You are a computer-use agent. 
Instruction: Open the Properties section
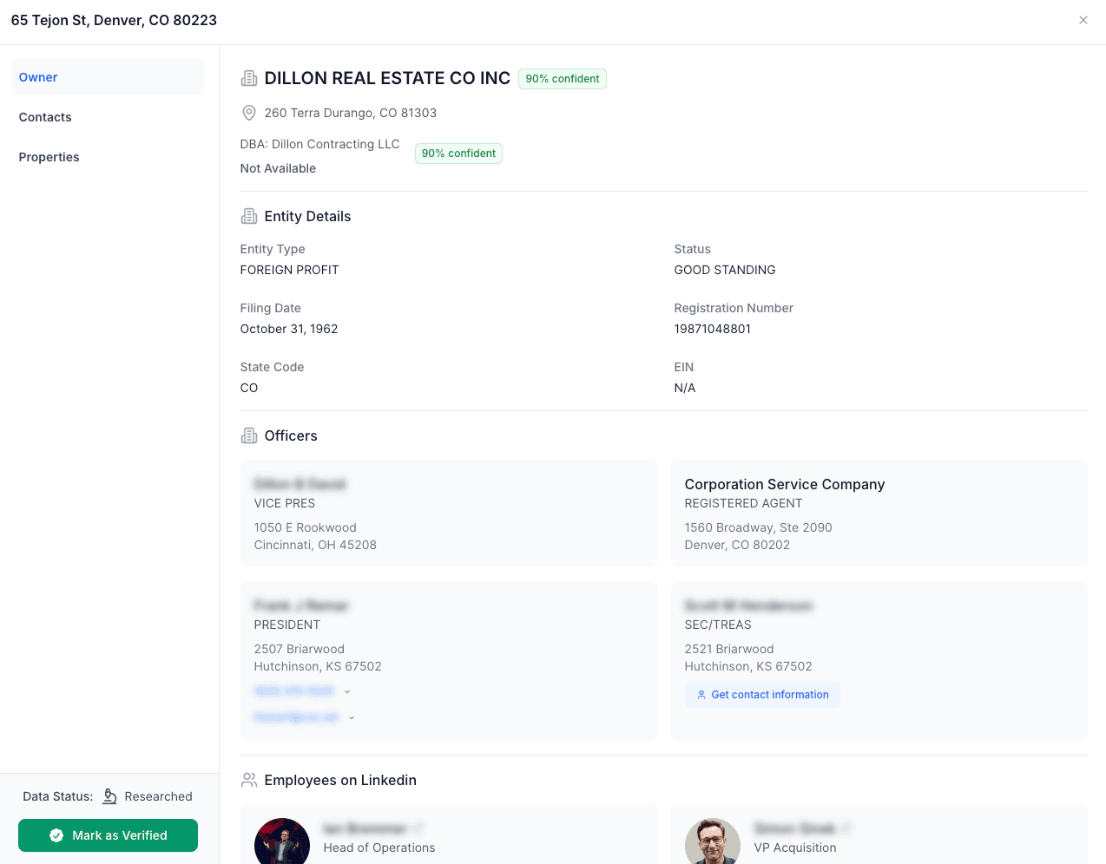coord(49,157)
